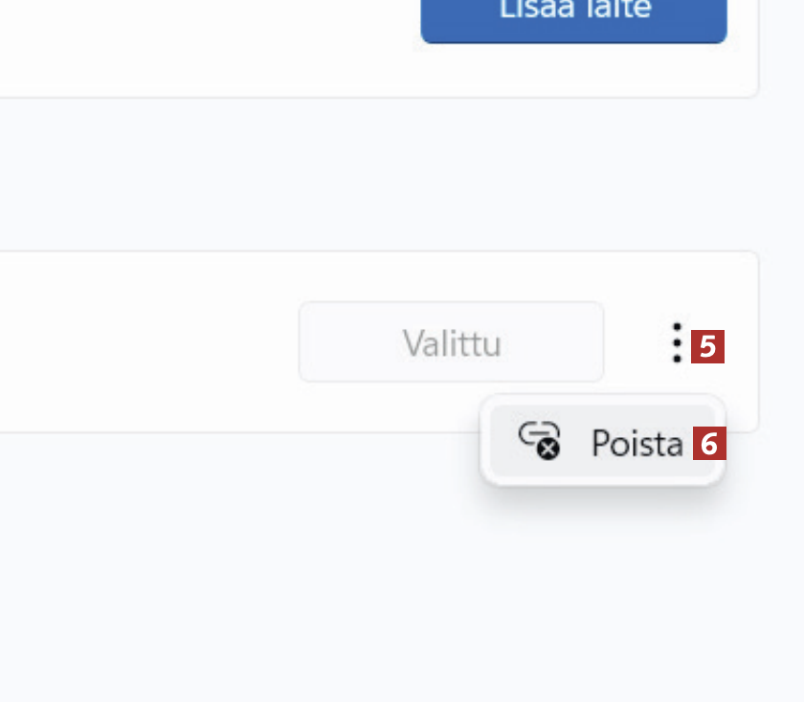
Task: Click the bottom dot of the kebab icon
Action: click(677, 359)
